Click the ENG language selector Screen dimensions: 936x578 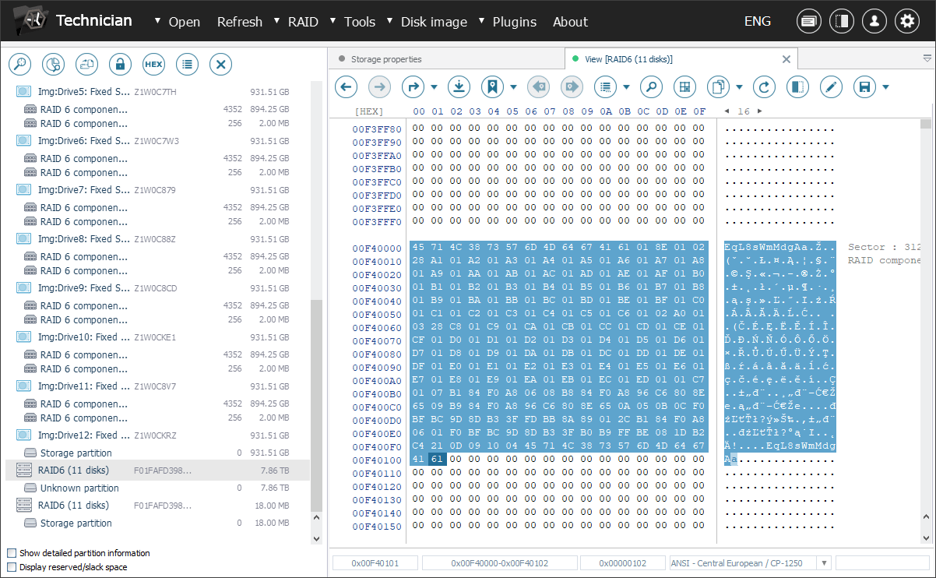click(757, 22)
